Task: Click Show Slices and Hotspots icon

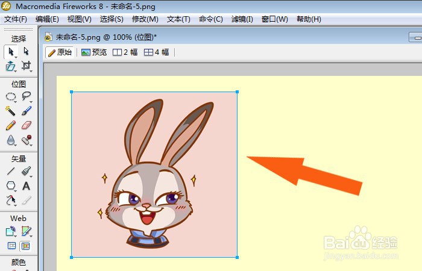Action: click(26, 246)
